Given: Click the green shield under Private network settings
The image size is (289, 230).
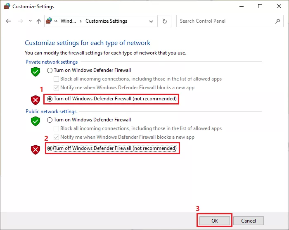Looking at the screenshot, I should click(x=36, y=71).
